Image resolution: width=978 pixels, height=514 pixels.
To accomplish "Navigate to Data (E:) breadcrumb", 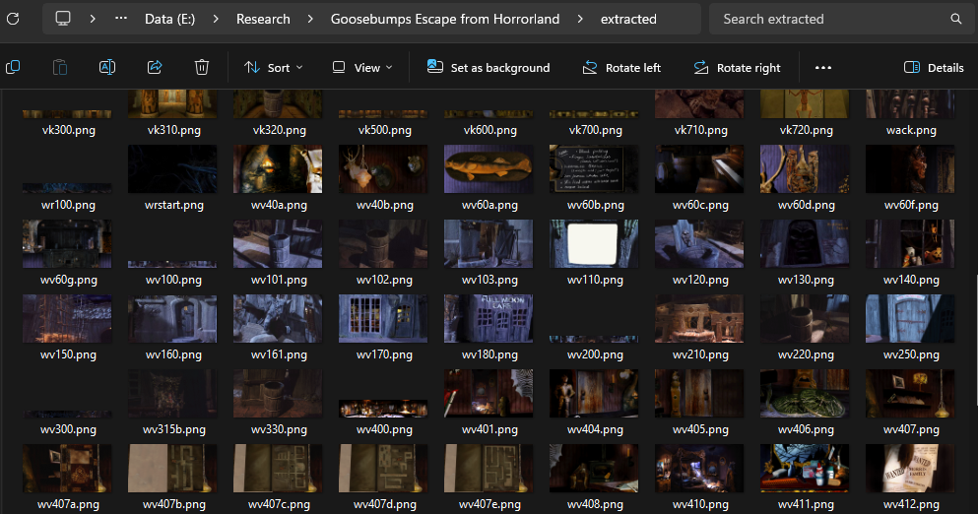I will [169, 19].
